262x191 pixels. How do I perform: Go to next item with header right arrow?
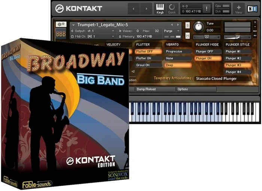click(146, 9)
